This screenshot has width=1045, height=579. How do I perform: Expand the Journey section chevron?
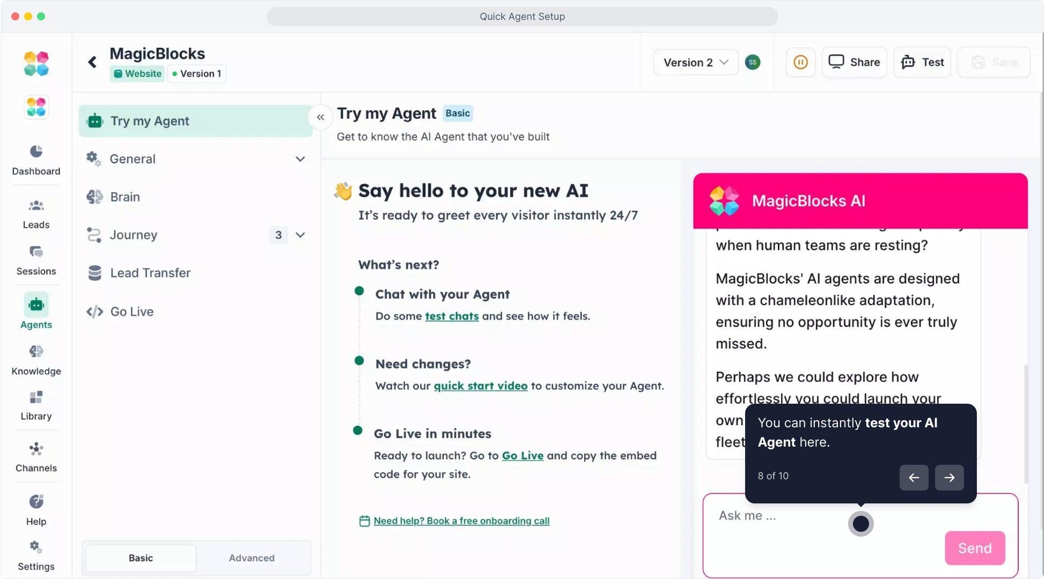pyautogui.click(x=300, y=235)
